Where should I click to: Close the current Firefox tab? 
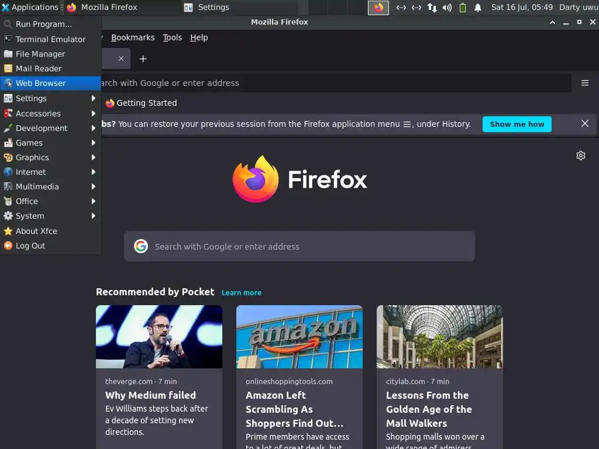[121, 58]
